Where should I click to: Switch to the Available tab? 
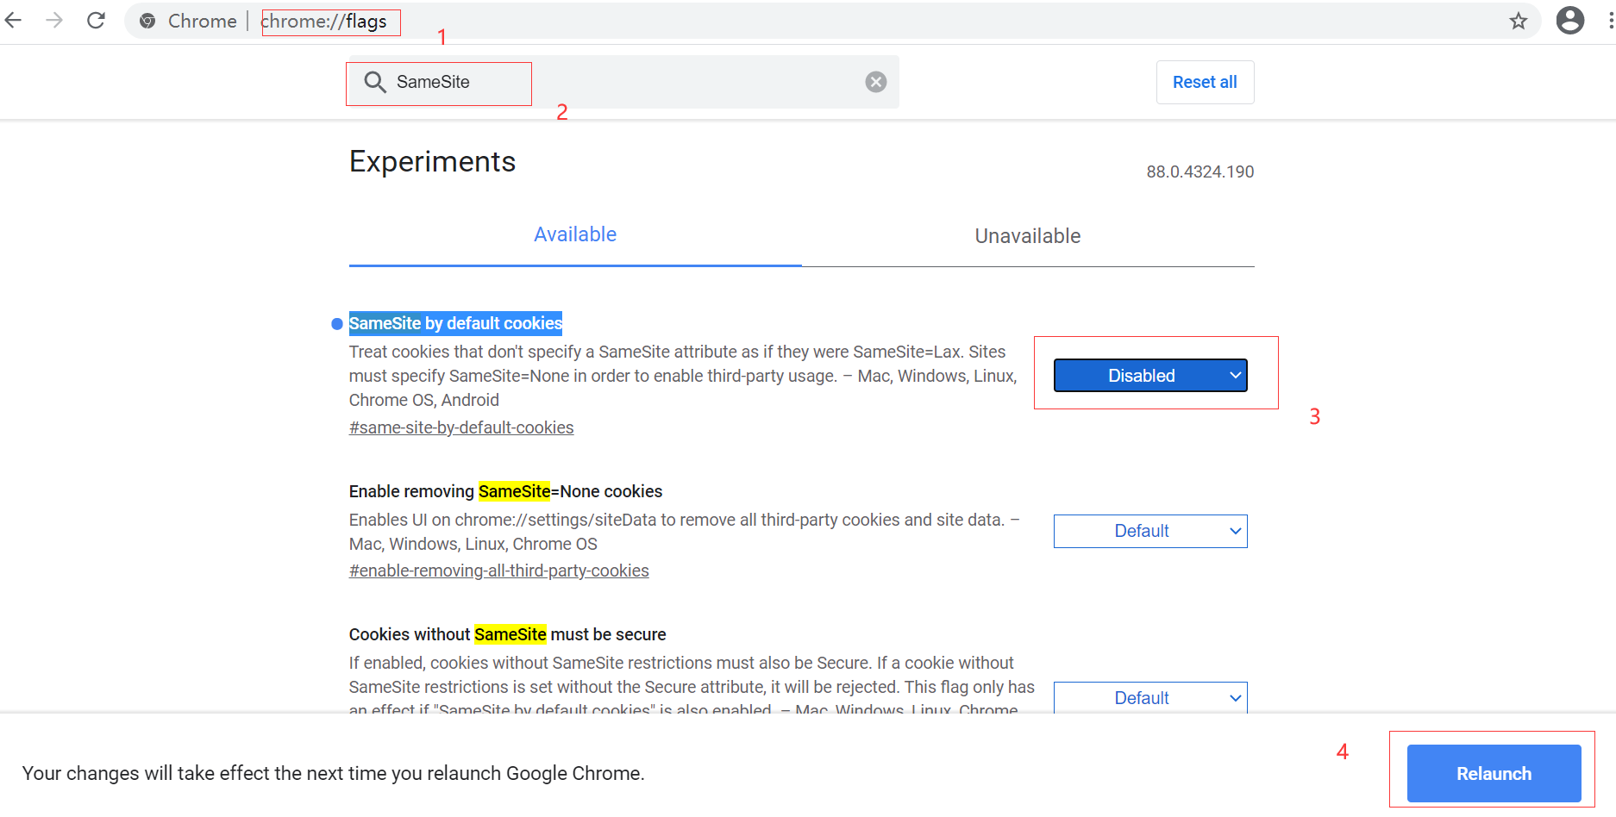(x=574, y=235)
